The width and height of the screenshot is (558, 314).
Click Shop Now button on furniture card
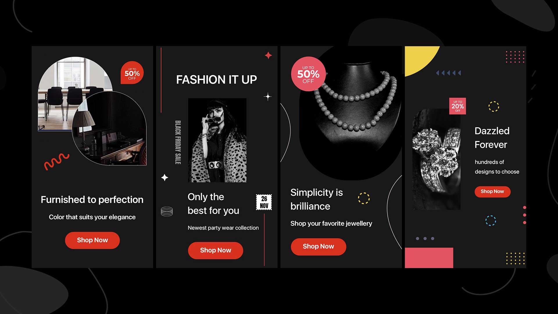pyautogui.click(x=92, y=240)
